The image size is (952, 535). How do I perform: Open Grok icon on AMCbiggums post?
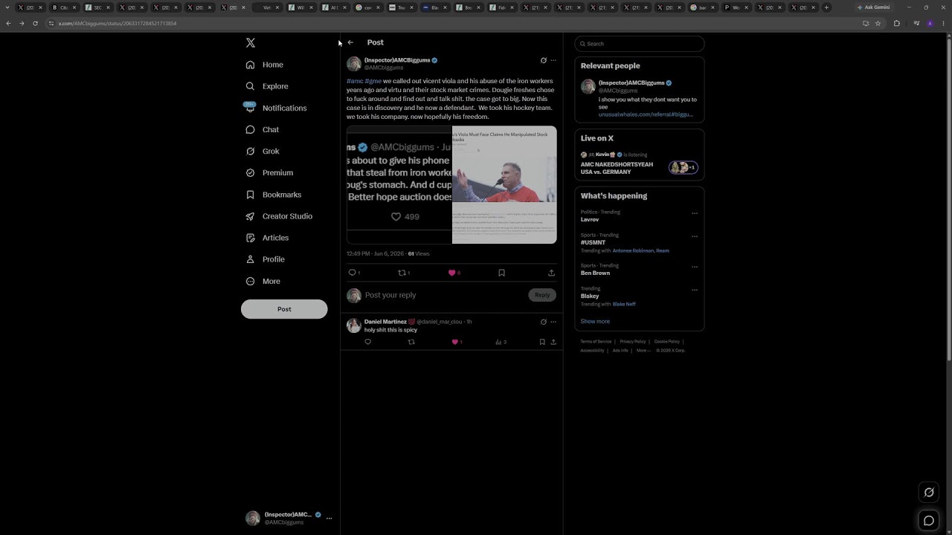[543, 60]
